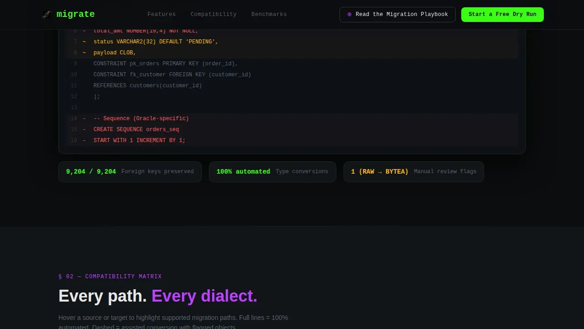
Task: Click the payload CLOB code line
Action: coord(292,53)
